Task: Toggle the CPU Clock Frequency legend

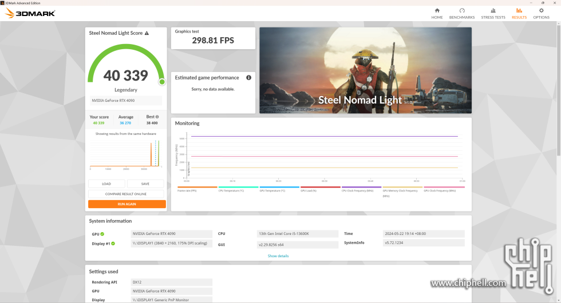Action: click(x=361, y=189)
